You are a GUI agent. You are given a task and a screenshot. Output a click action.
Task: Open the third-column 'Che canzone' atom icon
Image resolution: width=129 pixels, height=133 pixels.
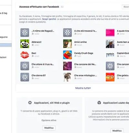click(x=110, y=66)
